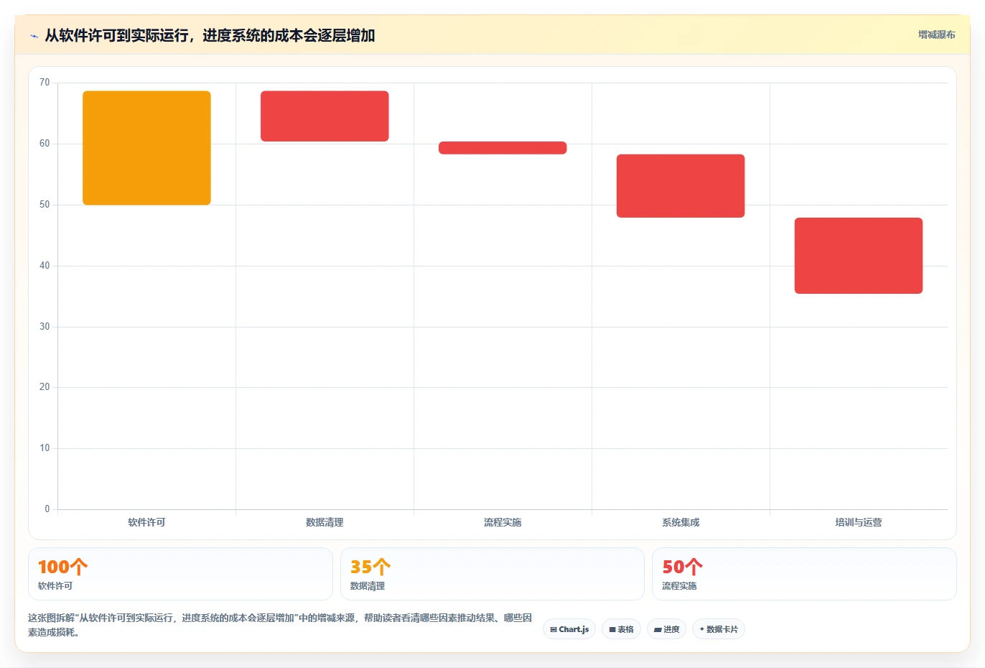Select the thin red 流程实施 bar
Viewport: 985px width, 668px height.
503,148
